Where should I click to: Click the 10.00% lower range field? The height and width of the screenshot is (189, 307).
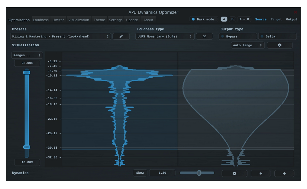pyautogui.click(x=27, y=162)
